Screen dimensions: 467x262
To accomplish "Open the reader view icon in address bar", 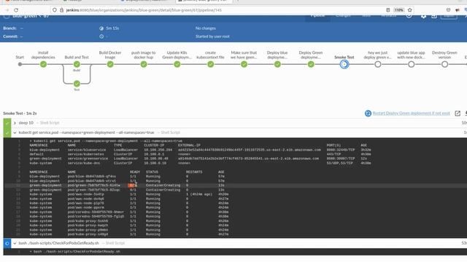I will [387, 10].
